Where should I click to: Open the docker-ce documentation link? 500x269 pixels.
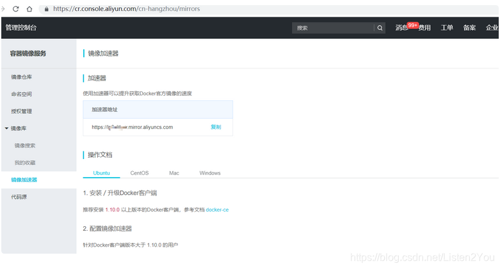[x=217, y=210]
